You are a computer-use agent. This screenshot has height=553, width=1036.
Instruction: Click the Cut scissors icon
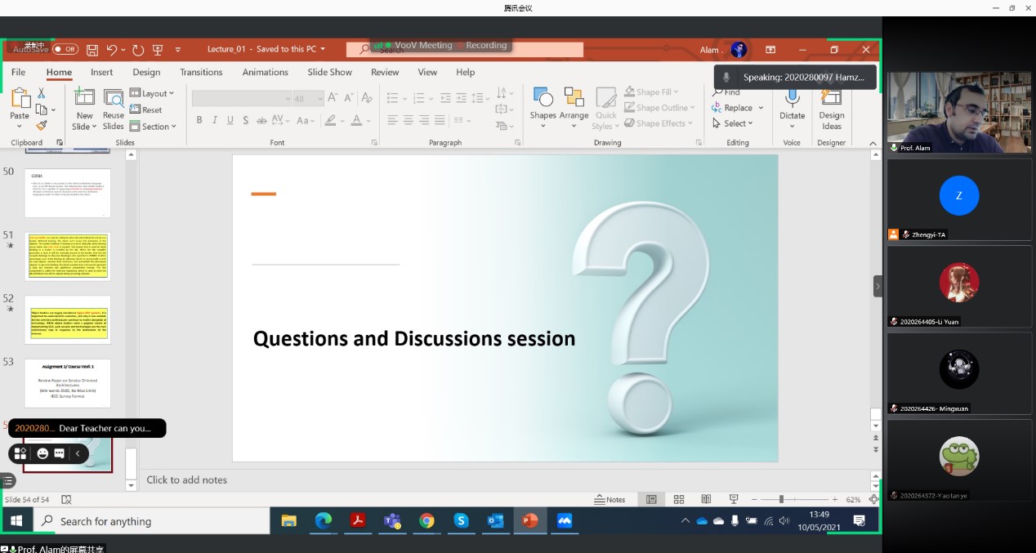(42, 94)
